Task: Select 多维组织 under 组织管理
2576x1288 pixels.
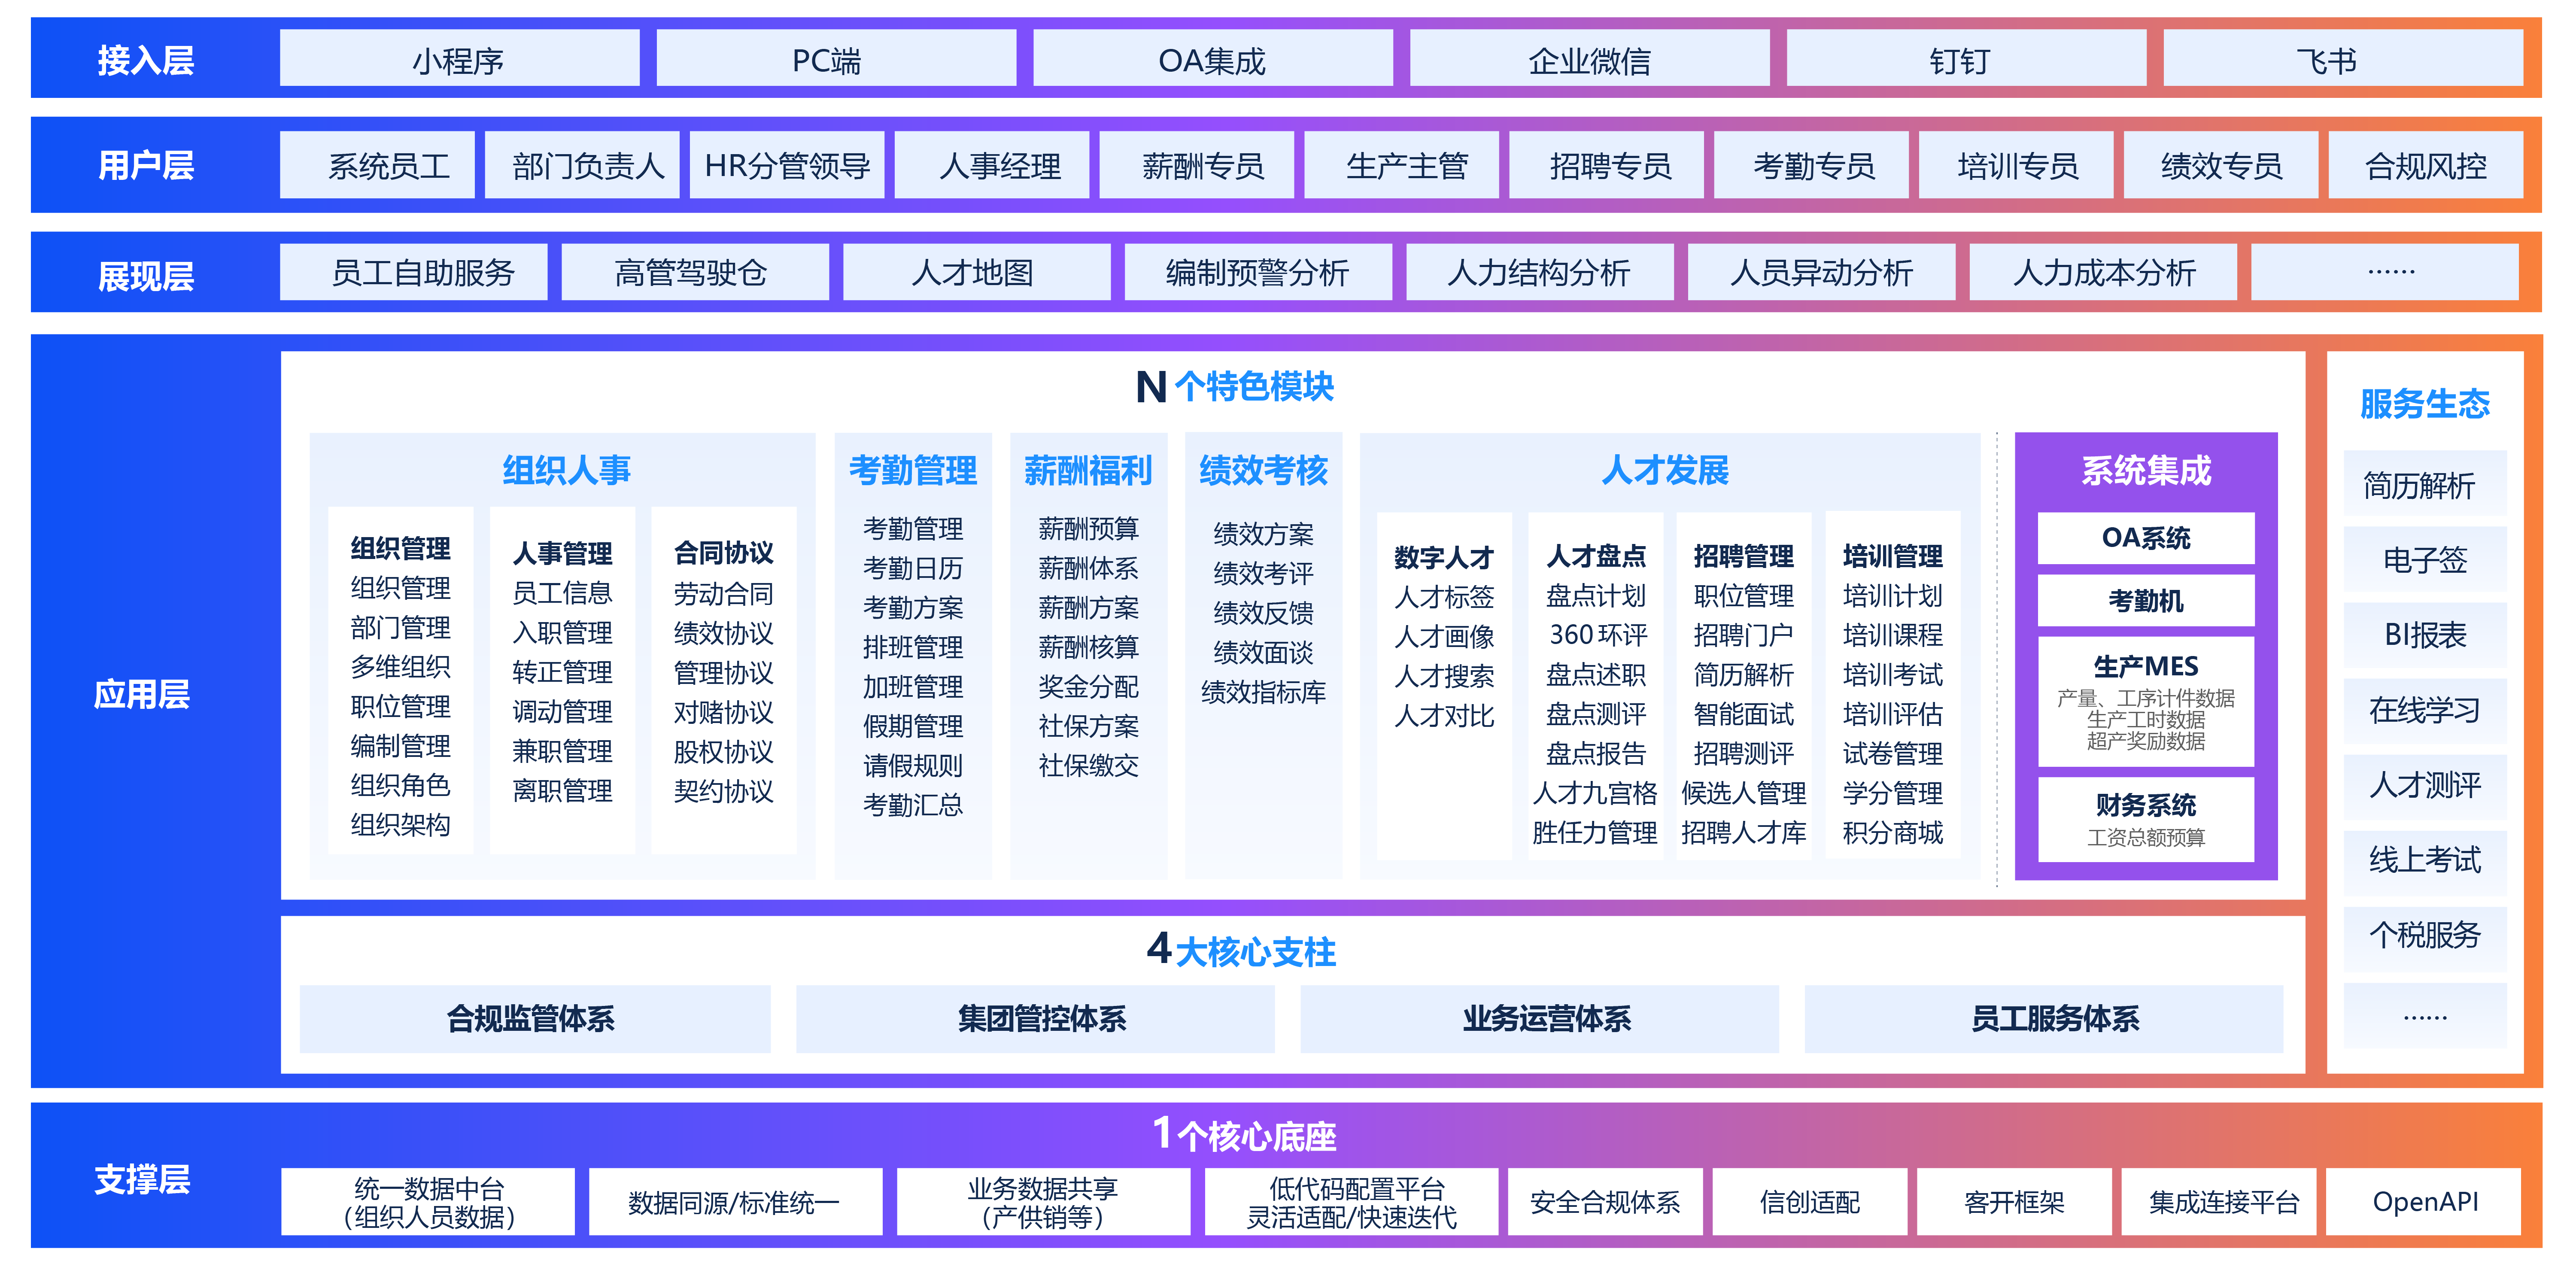Action: point(400,667)
